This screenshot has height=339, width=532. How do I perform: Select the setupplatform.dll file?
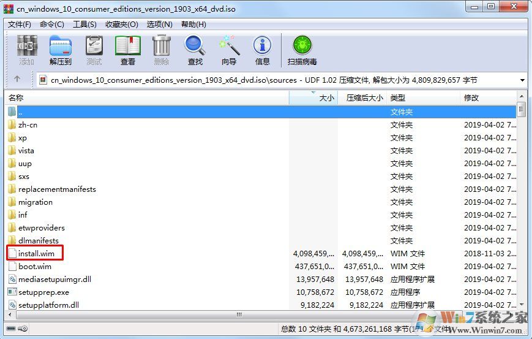(x=48, y=305)
